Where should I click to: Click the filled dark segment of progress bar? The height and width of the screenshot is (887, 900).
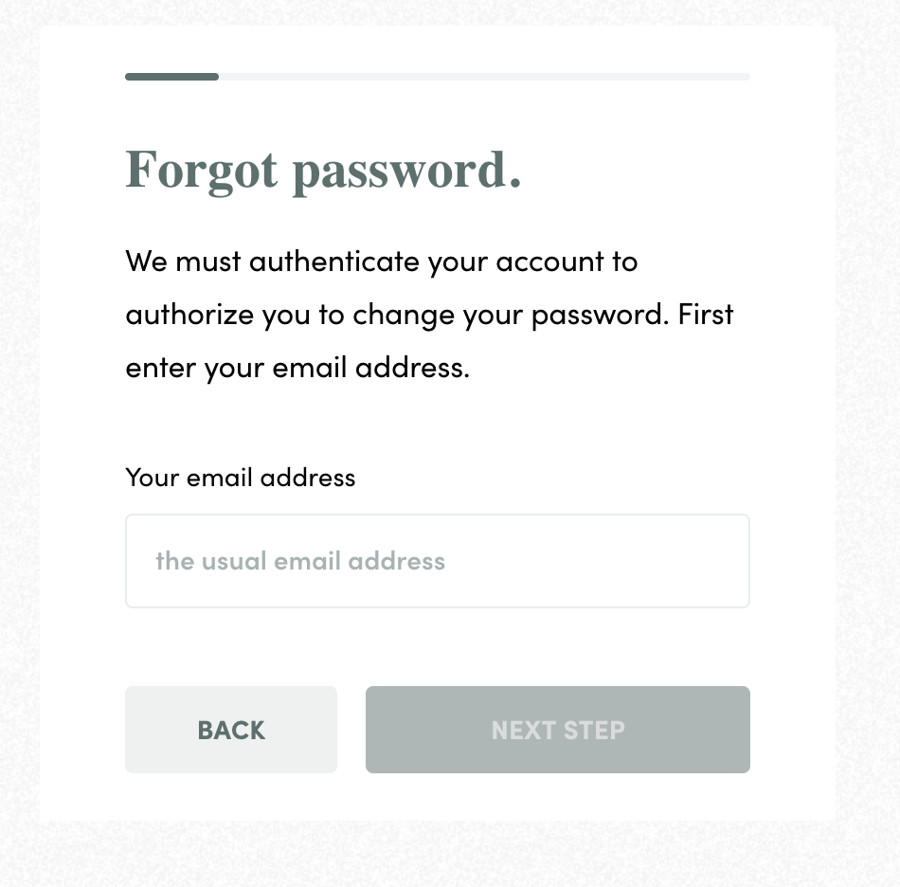tap(171, 77)
